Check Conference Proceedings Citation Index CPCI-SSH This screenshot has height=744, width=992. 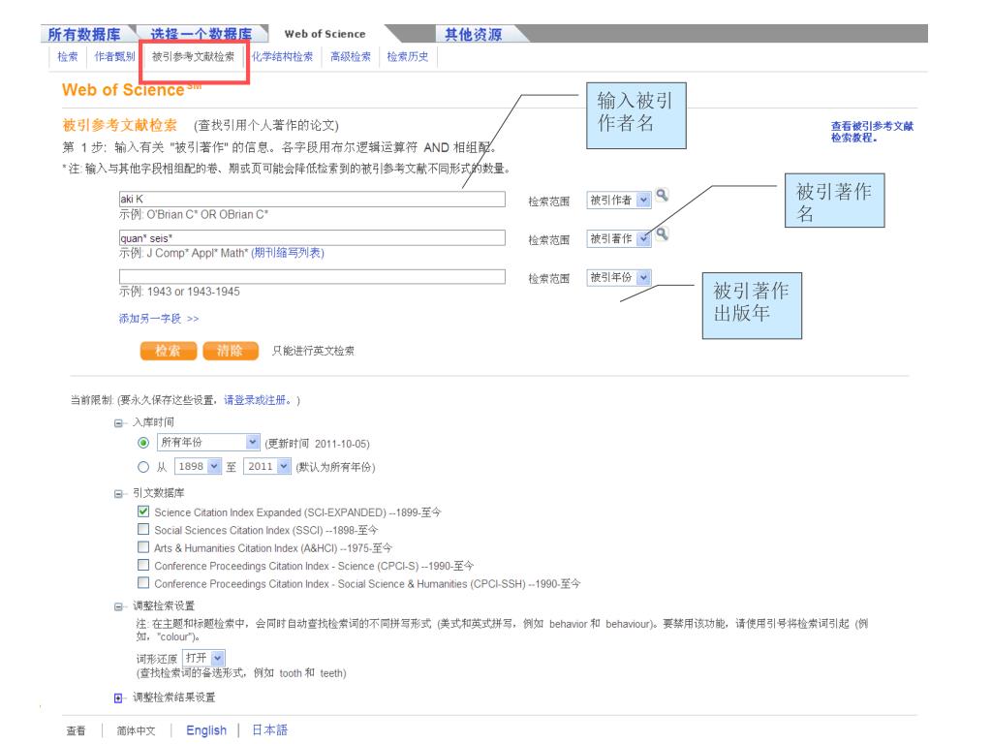[143, 582]
